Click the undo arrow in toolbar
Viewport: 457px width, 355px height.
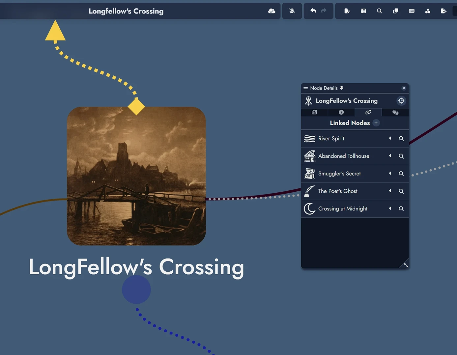tap(313, 11)
